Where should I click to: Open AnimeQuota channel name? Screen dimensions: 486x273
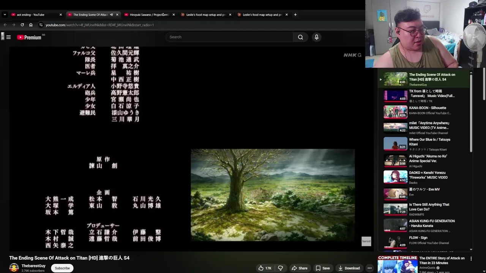427,268
